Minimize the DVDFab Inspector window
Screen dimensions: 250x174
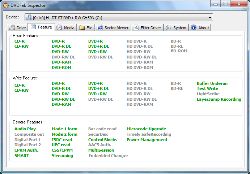[216, 4]
